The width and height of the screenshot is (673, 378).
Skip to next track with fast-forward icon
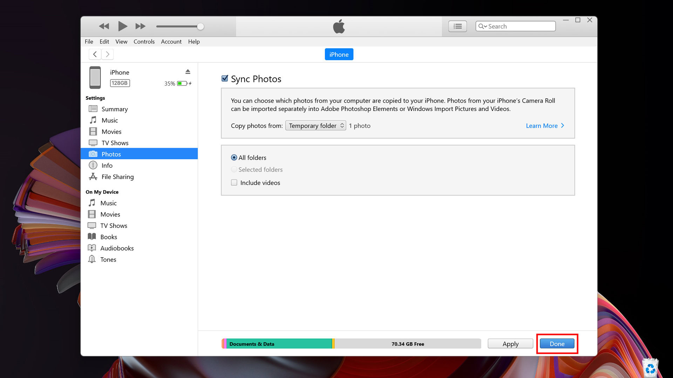(140, 26)
